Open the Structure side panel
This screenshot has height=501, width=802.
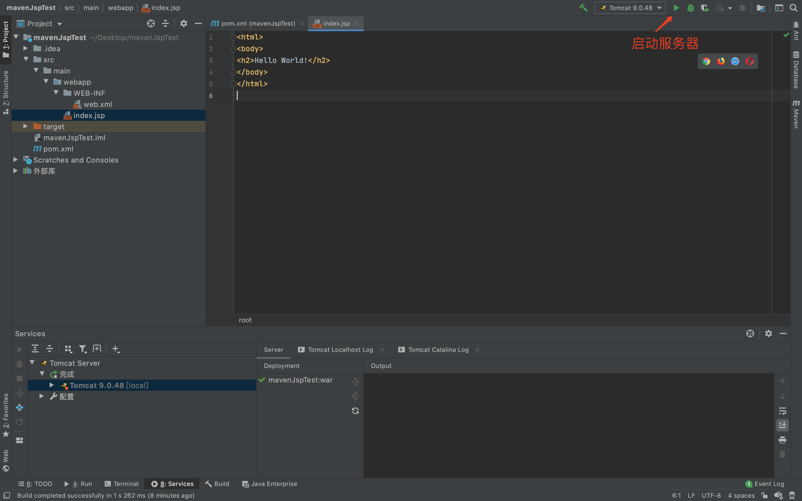coord(6,92)
